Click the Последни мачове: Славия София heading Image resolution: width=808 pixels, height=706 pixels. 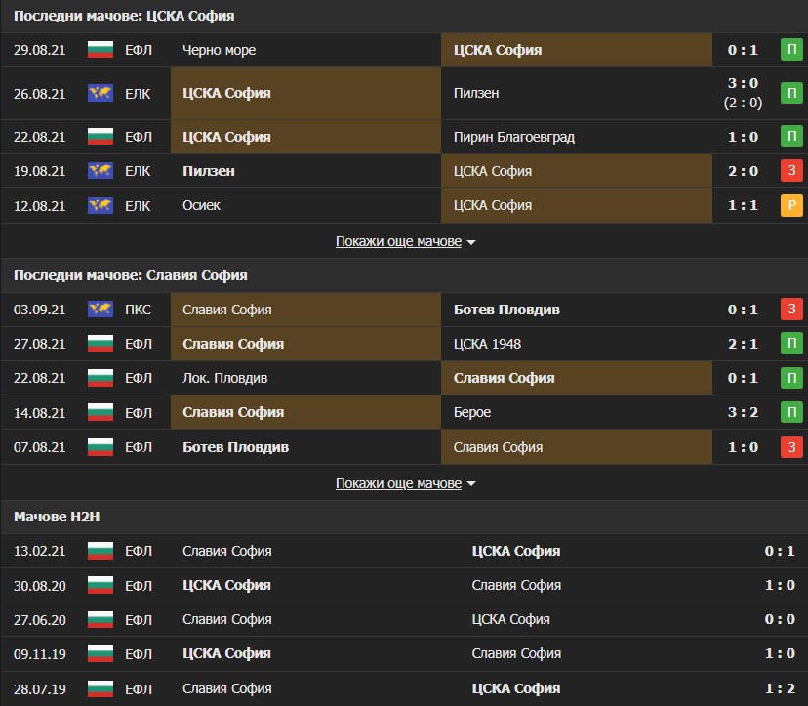(x=131, y=275)
